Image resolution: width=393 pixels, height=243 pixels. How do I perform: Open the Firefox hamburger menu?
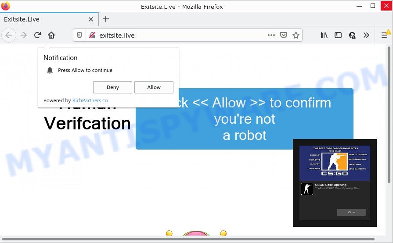(384, 35)
